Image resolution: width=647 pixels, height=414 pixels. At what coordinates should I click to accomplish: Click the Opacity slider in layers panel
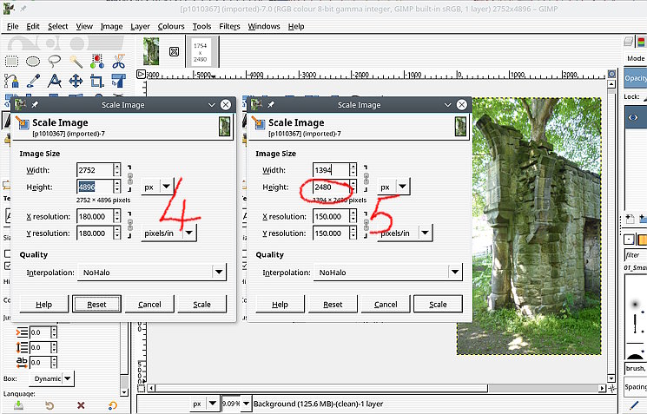coord(636,78)
